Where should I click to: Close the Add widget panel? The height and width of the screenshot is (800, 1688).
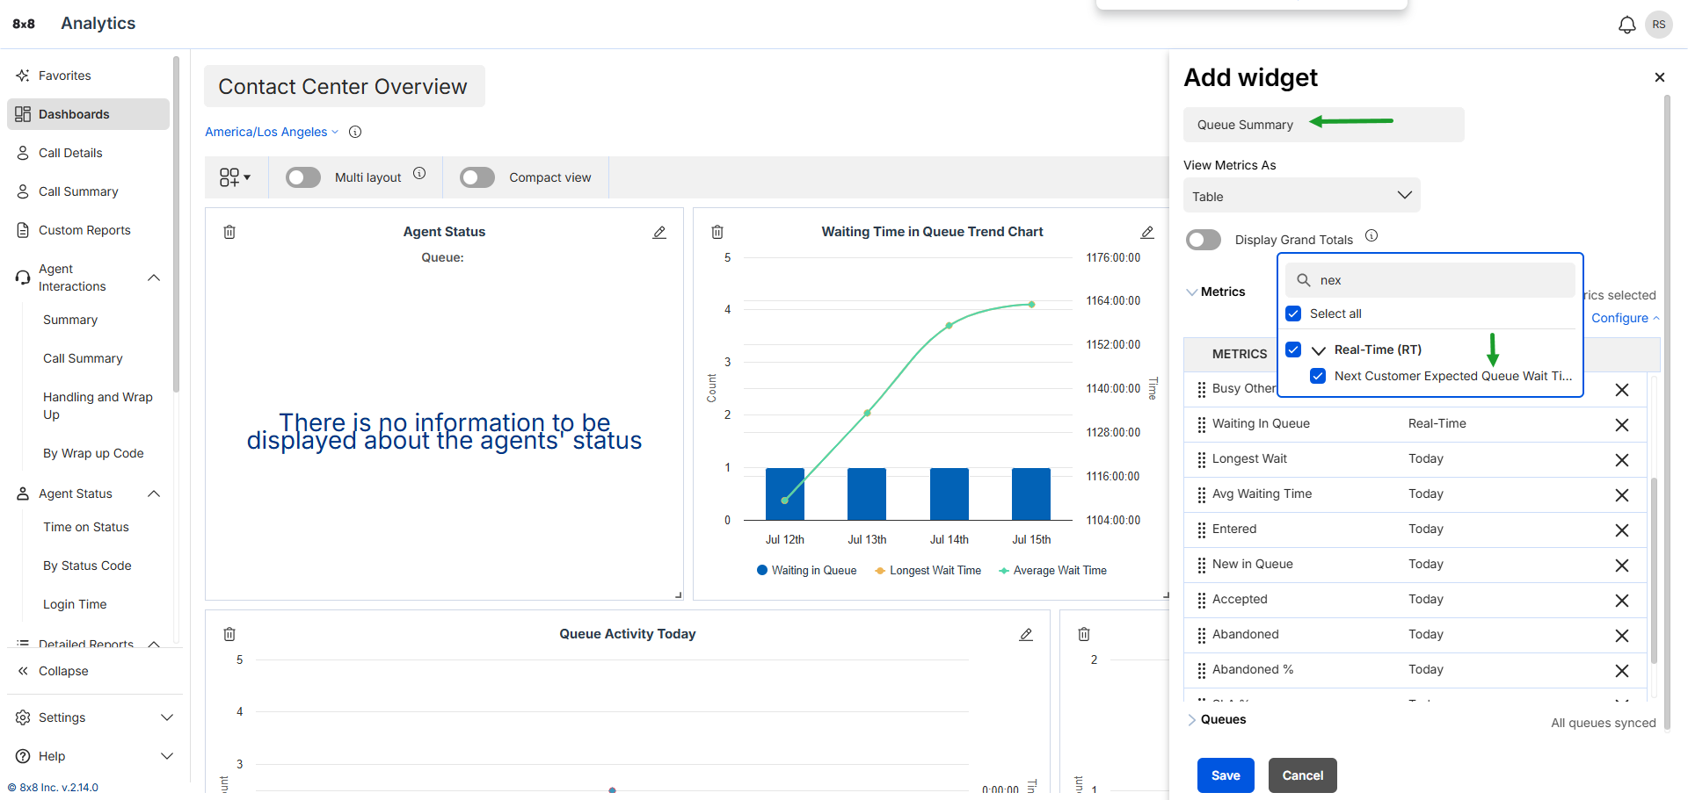point(1660,77)
